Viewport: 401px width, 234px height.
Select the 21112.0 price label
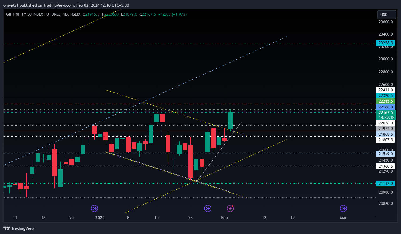coord(386,184)
